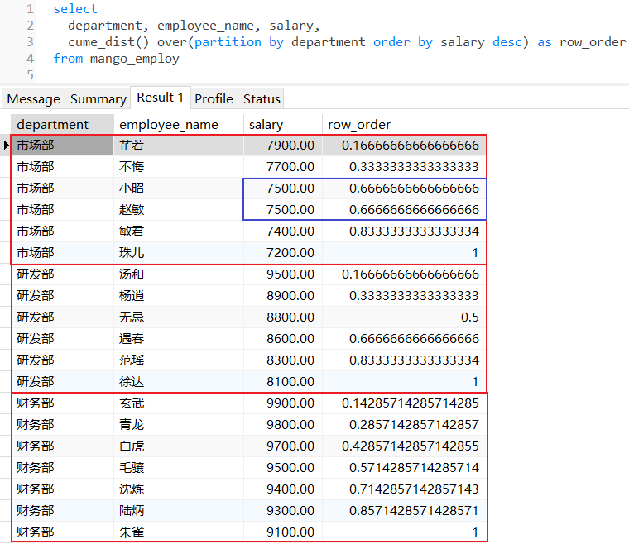Click row_order value 0.42857142857142855
This screenshot has width=629, height=544.
coord(405,446)
